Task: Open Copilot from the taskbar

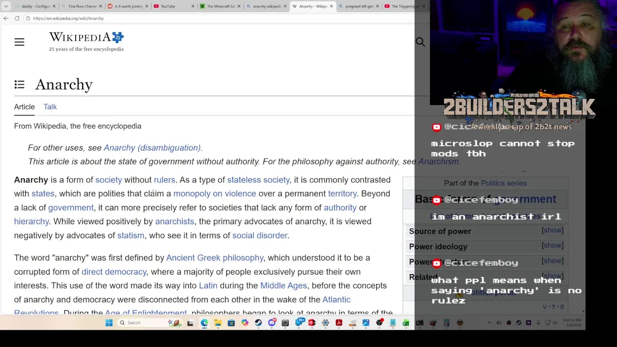Action: (245, 323)
